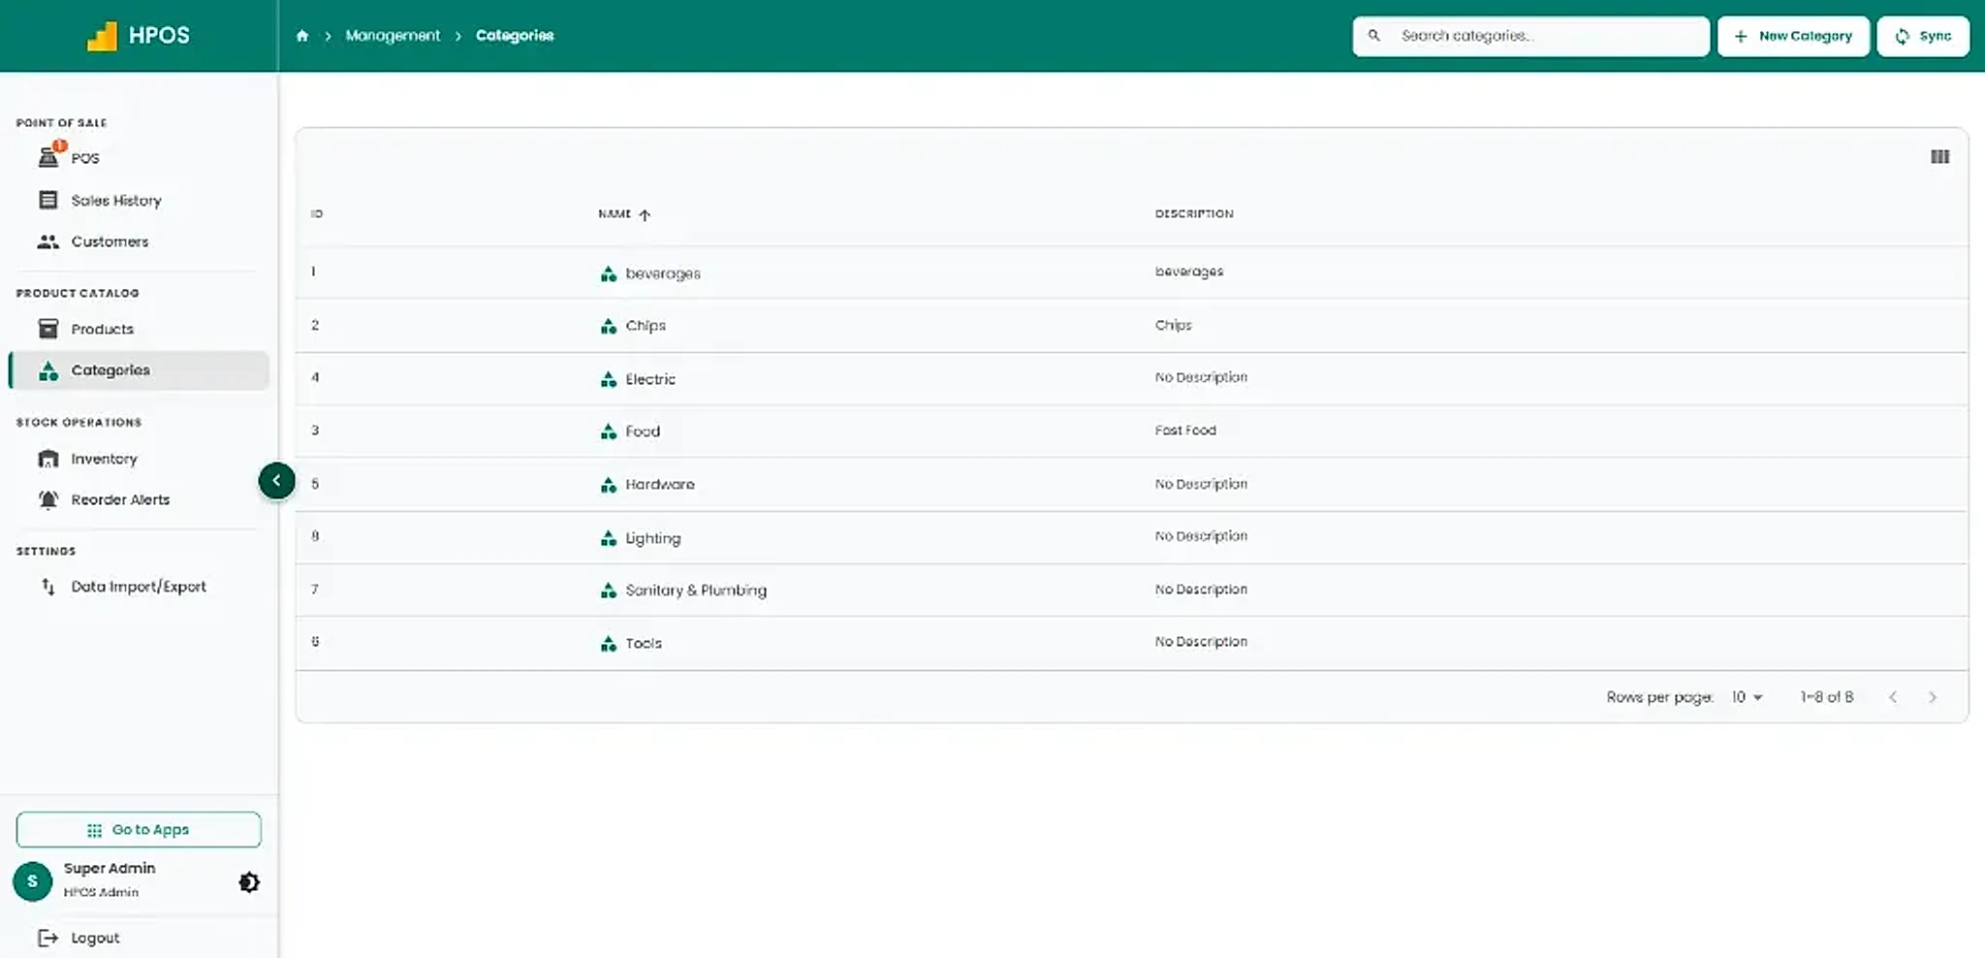The width and height of the screenshot is (1985, 958).
Task: Focus the Search categories input field
Action: pyautogui.click(x=1530, y=36)
